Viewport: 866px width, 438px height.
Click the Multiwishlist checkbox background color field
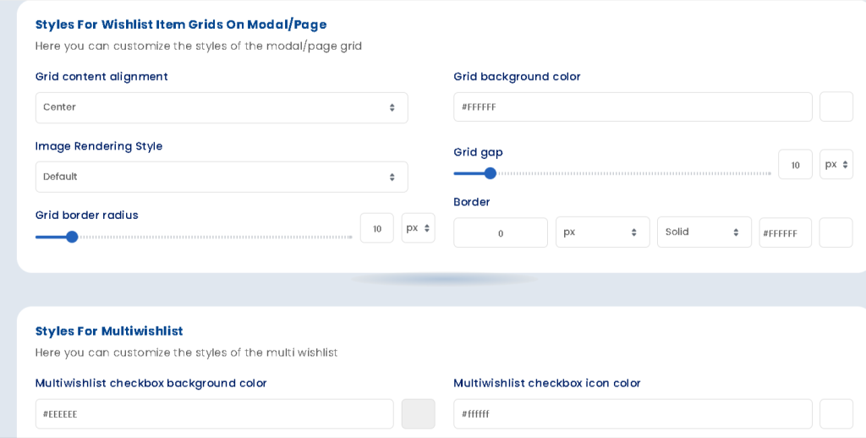coord(214,414)
